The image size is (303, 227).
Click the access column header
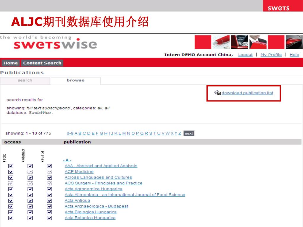point(12,142)
